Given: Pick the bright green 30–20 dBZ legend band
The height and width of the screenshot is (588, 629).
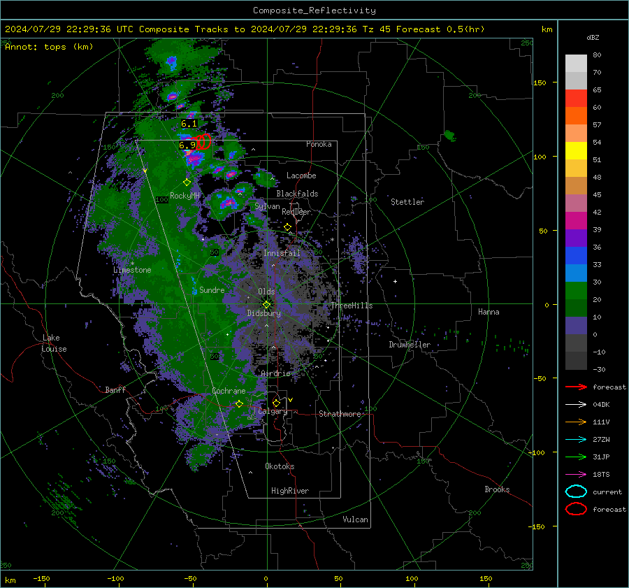Looking at the screenshot, I should pos(576,291).
